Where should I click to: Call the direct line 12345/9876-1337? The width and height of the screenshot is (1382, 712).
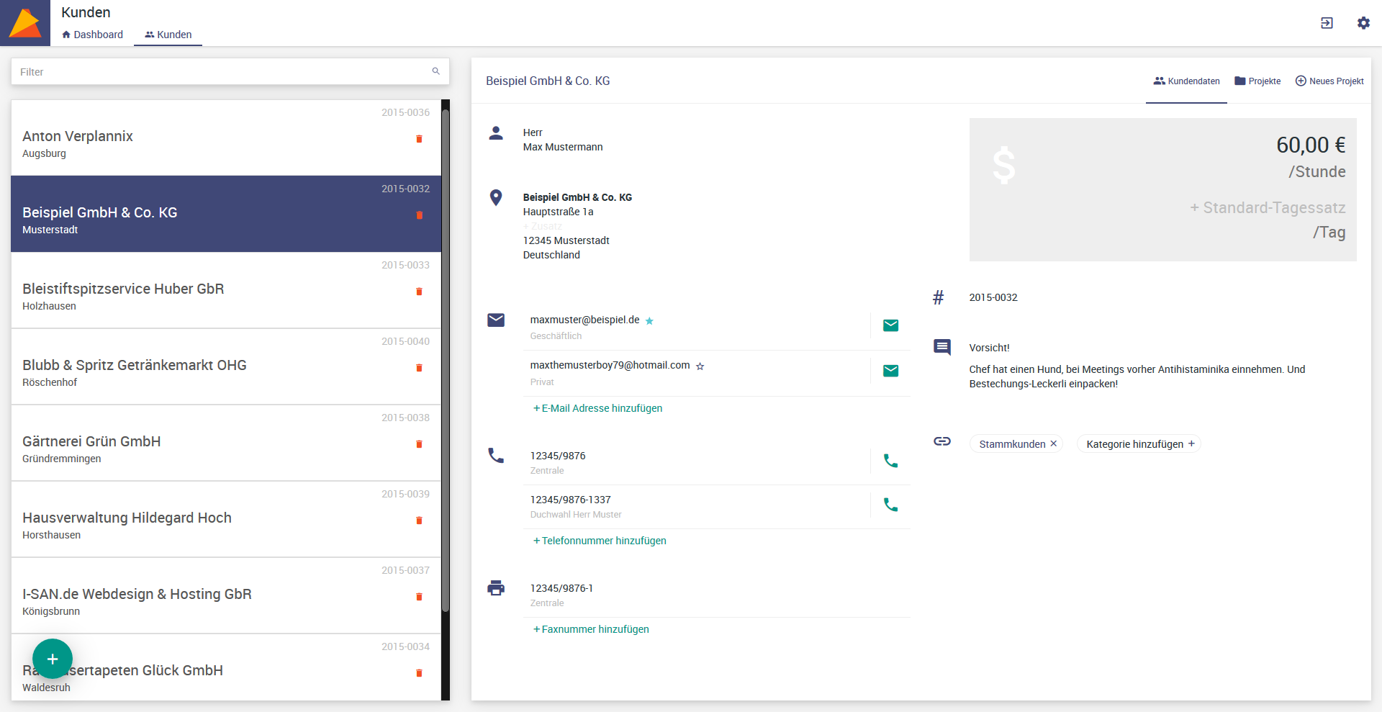(890, 505)
